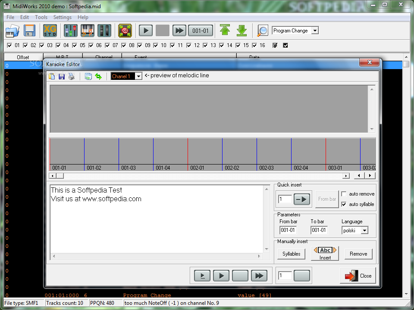This screenshot has width=414, height=310.
Task: Click the 002-01 timeline marker
Action: click(x=197, y=168)
